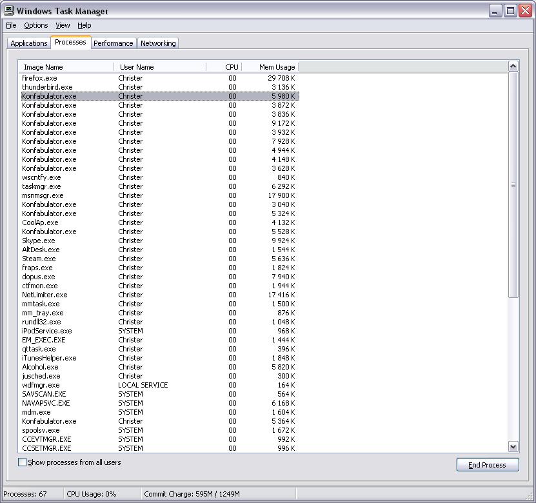Click the scrollbar down arrow

(513, 446)
